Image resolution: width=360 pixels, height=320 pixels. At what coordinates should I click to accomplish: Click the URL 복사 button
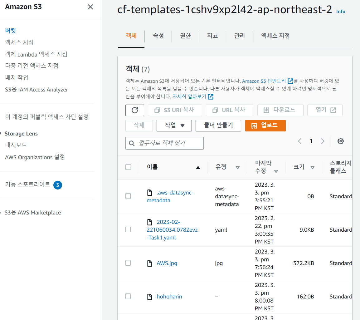tap(230, 110)
